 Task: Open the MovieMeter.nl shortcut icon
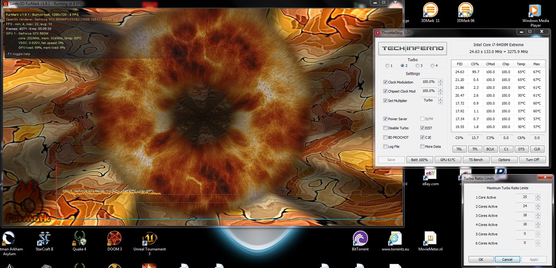coord(430,241)
